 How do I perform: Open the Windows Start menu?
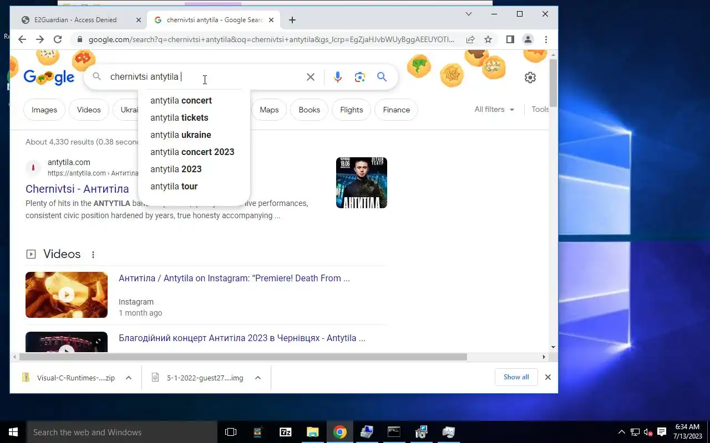pyautogui.click(x=13, y=432)
